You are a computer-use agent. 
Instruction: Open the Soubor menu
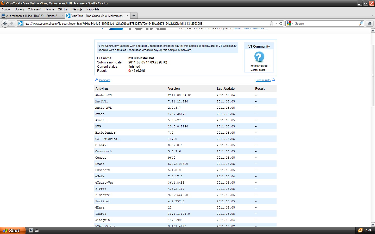6,9
